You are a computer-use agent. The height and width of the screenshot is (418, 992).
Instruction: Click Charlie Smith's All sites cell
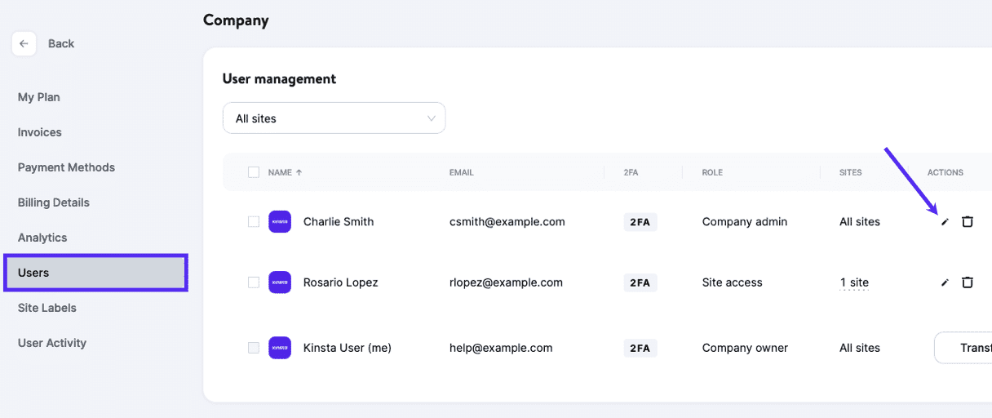point(860,221)
